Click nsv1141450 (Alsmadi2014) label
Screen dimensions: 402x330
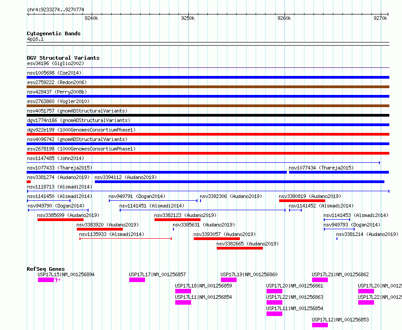tap(60, 196)
